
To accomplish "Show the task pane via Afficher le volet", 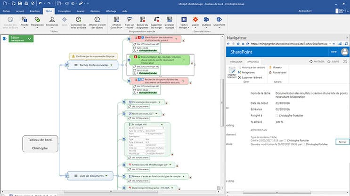I will 97,22.
